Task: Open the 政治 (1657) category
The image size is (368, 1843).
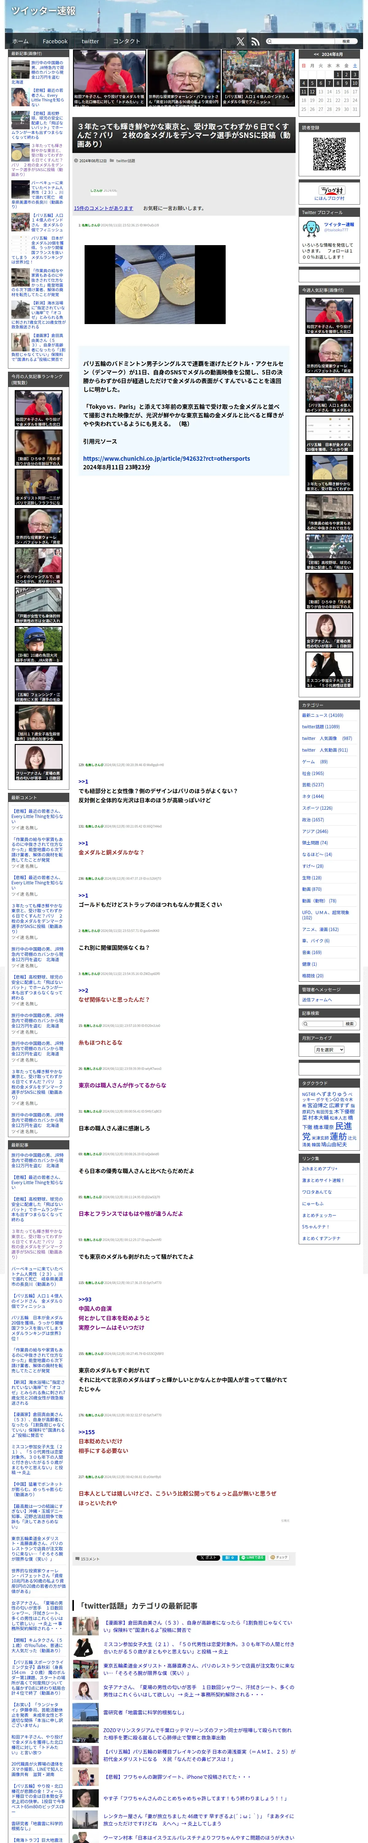Action: pyautogui.click(x=313, y=820)
